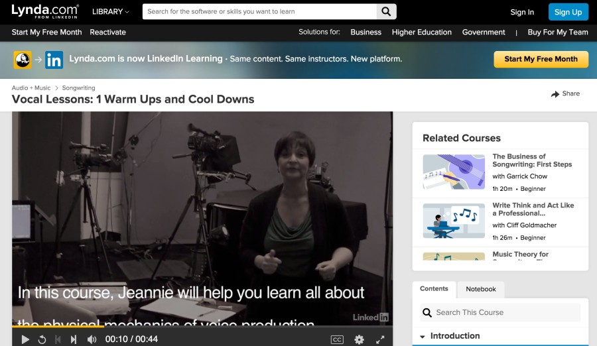
Task: Enter fullscreen video mode
Action: tap(380, 339)
